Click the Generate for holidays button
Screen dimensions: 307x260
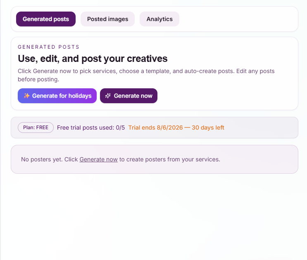[57, 96]
